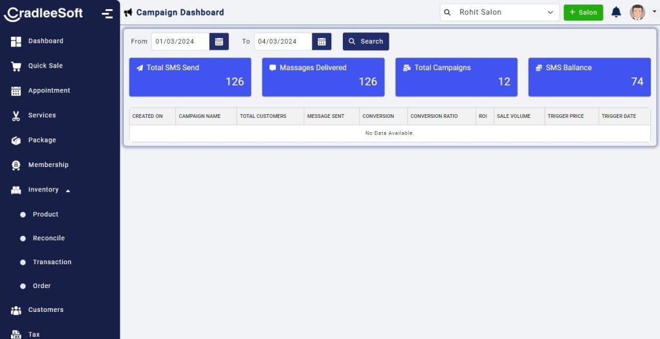The image size is (660, 339).
Task: Sort by the Campaign Name column header
Action: click(200, 117)
